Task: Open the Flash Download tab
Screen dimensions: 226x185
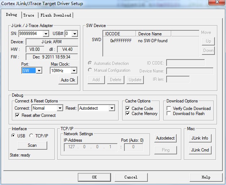Action: point(56,15)
